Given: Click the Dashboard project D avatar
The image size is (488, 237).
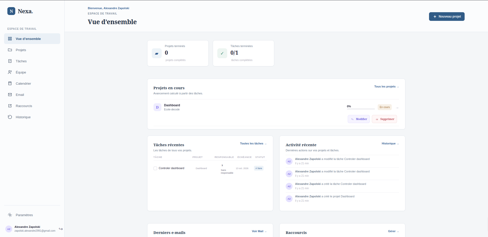Looking at the screenshot, I should tap(157, 107).
